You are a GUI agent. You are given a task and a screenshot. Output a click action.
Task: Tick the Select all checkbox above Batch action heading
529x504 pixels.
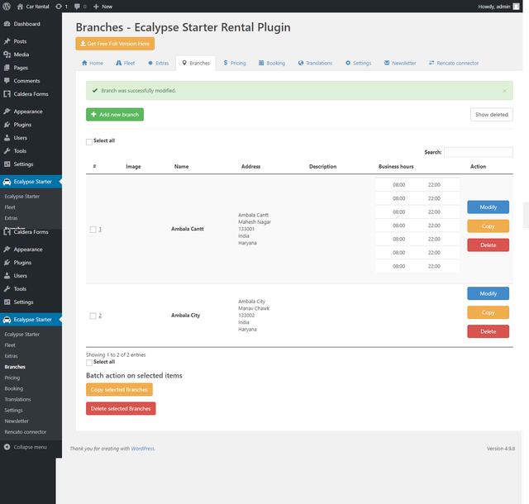[89, 363]
